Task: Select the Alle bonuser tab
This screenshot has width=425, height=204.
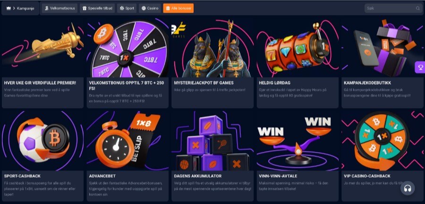Action: pos(178,8)
